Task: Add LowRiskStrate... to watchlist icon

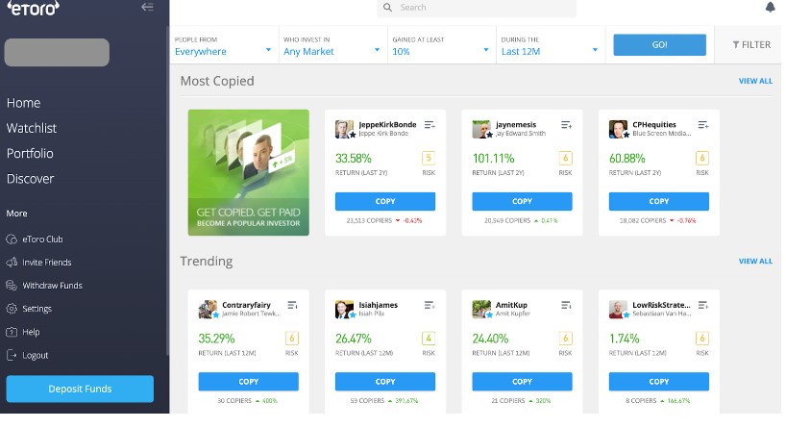Action: (703, 305)
